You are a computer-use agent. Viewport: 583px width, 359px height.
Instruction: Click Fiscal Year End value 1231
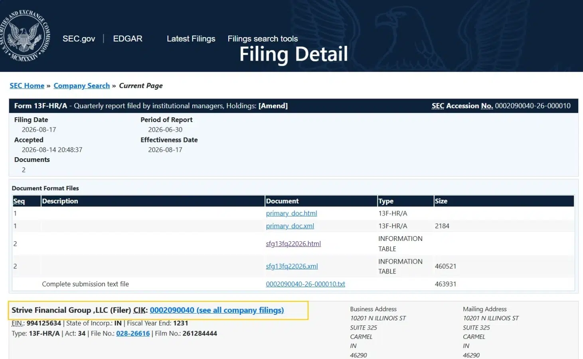(180, 323)
